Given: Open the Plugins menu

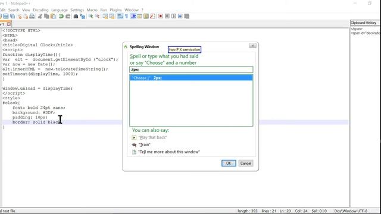Looking at the screenshot, I should tap(115, 10).
